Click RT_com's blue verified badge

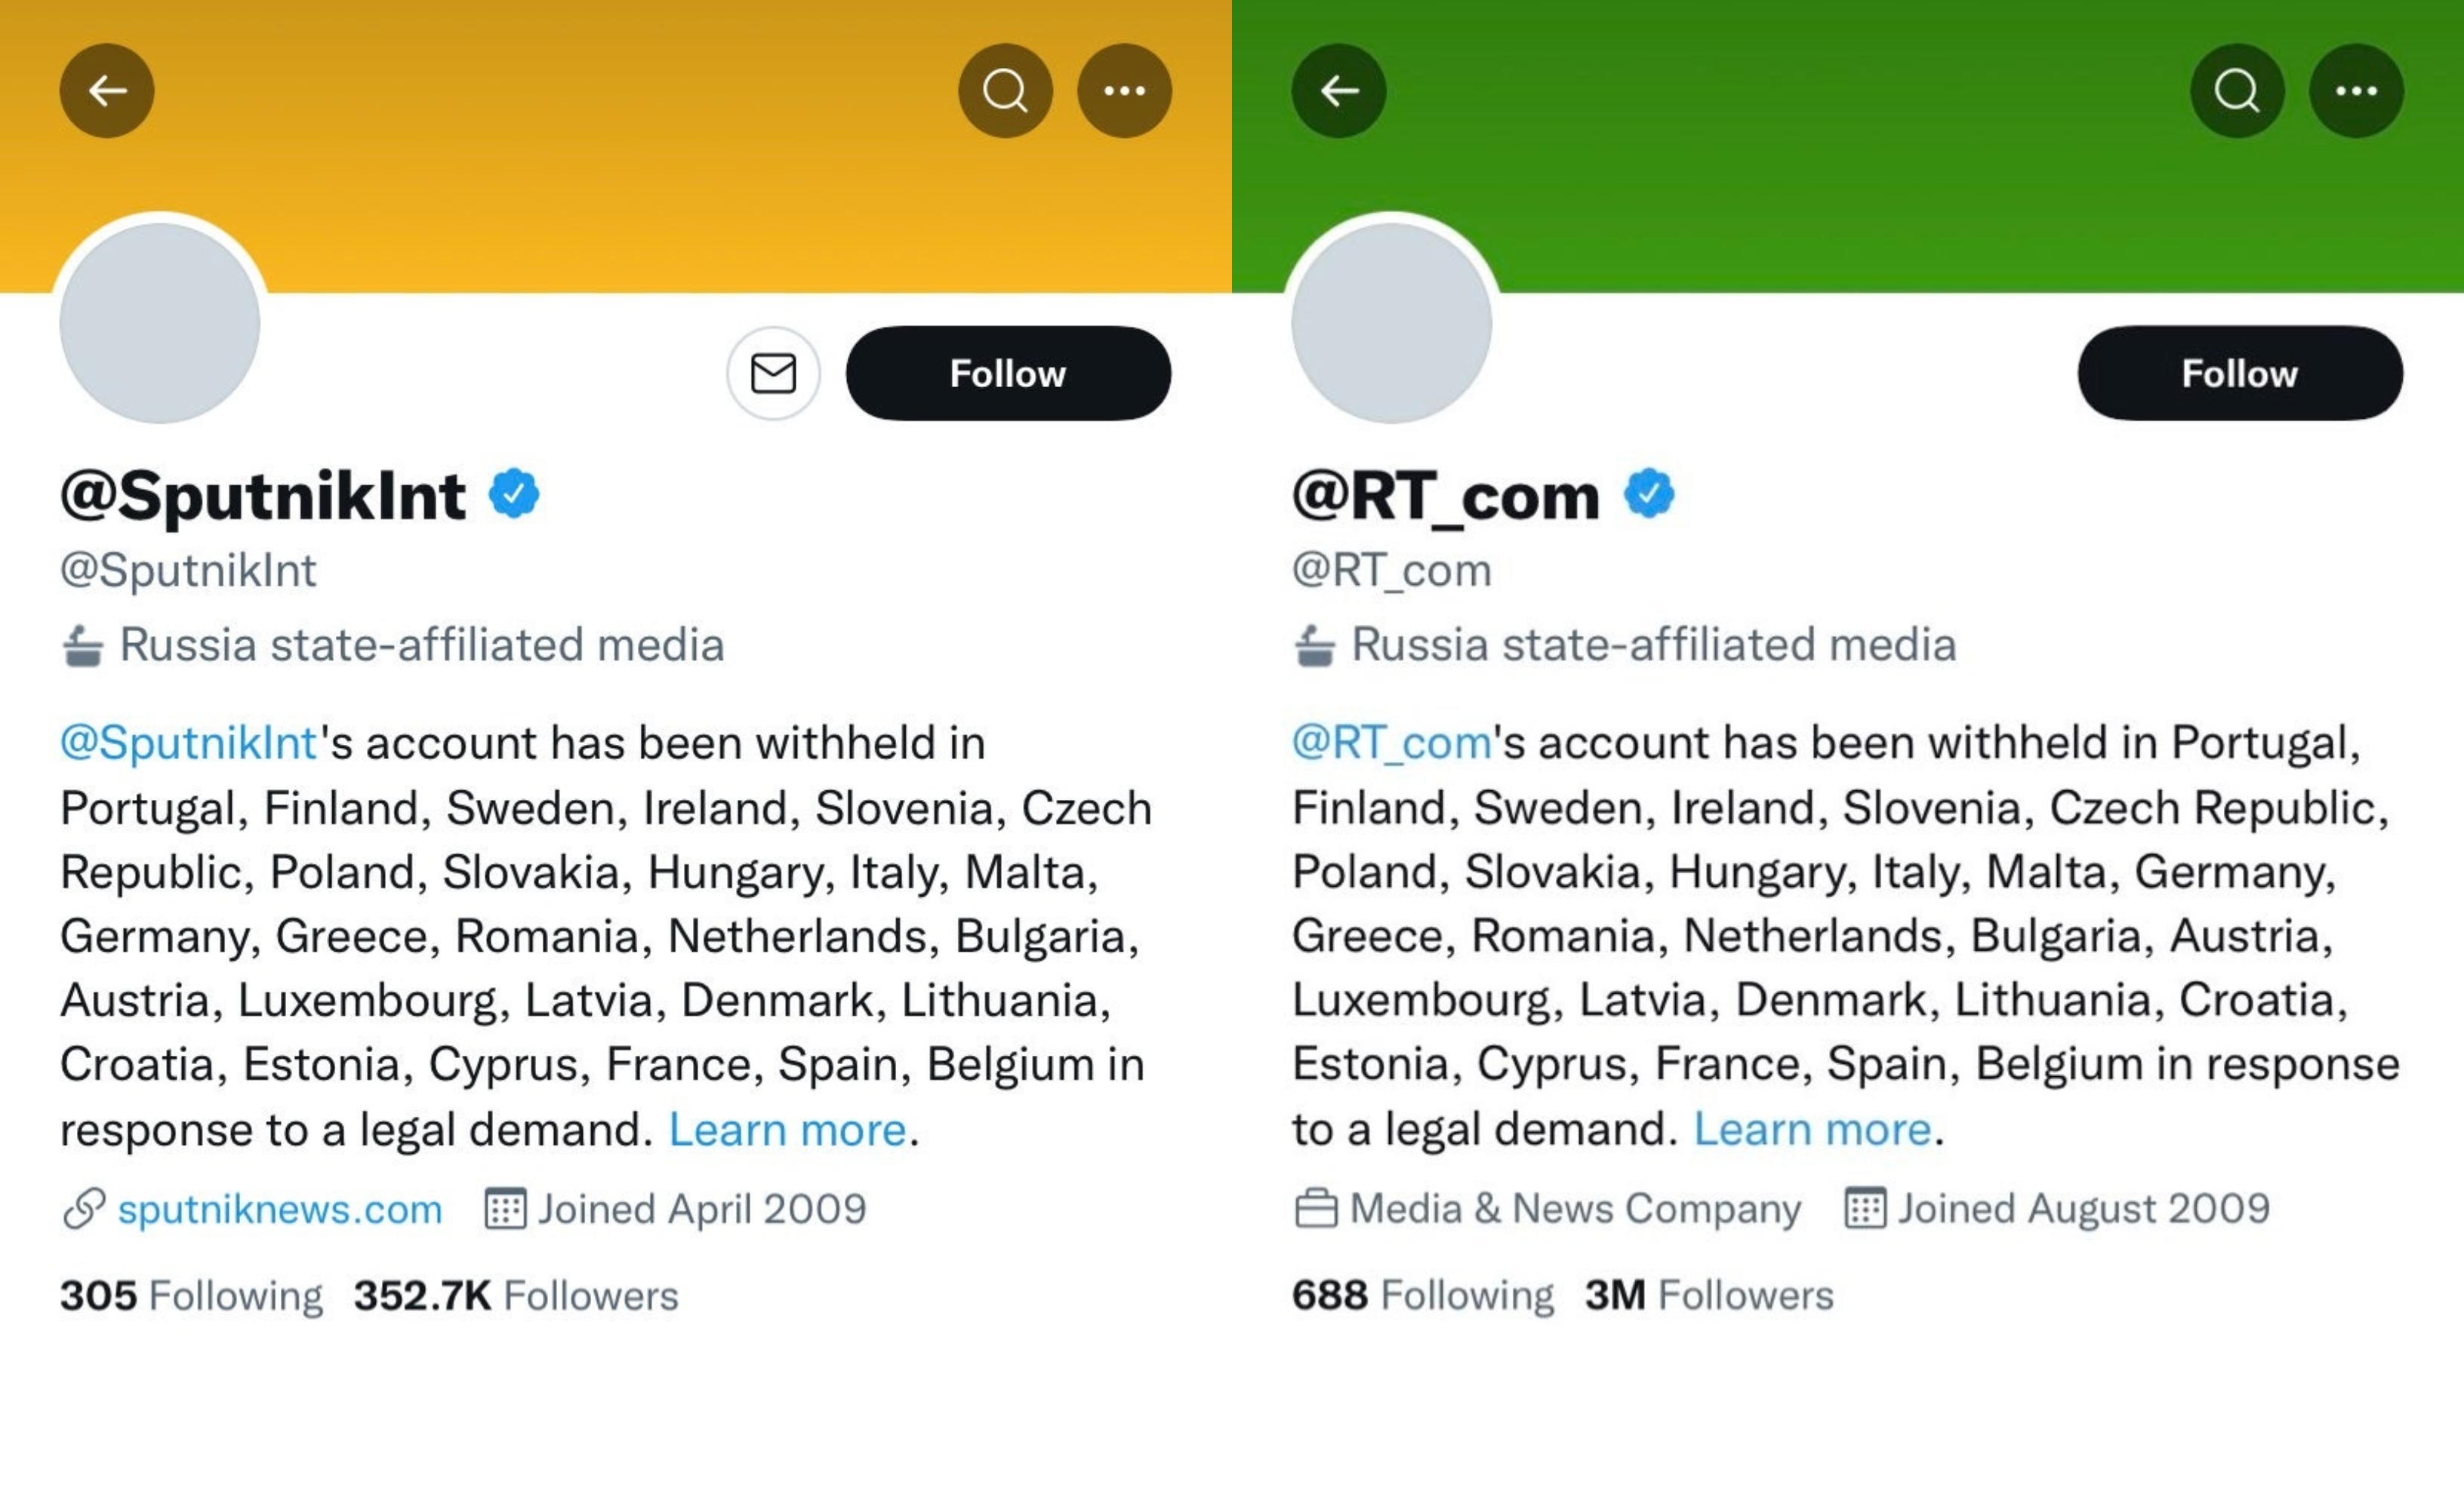[1649, 494]
